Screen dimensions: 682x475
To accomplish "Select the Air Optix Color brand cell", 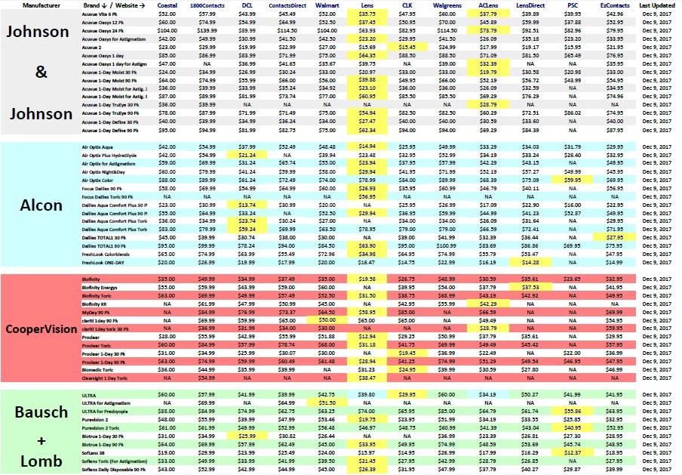I will [97, 180].
